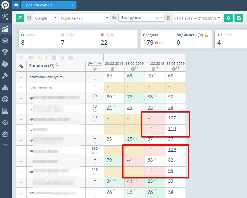247x198 pixels.
Task: Open the briefcase projects icon
Action: click(16, 5)
